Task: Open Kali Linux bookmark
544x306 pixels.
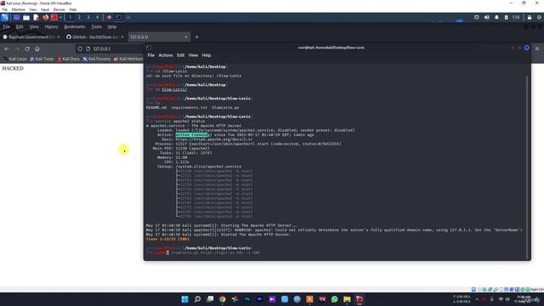Action: 15,59
